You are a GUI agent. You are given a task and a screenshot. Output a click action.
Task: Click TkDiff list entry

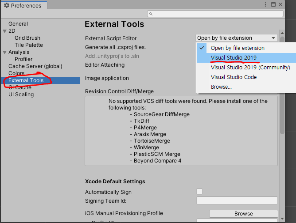tap(142, 121)
